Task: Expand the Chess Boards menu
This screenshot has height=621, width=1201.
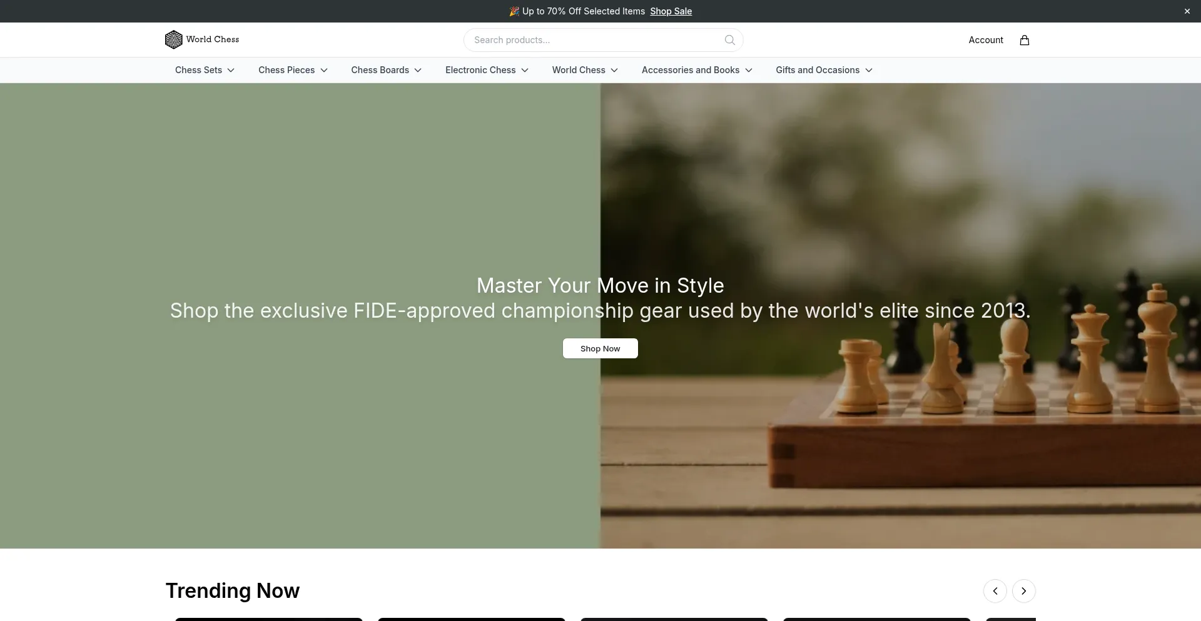Action: tap(386, 70)
